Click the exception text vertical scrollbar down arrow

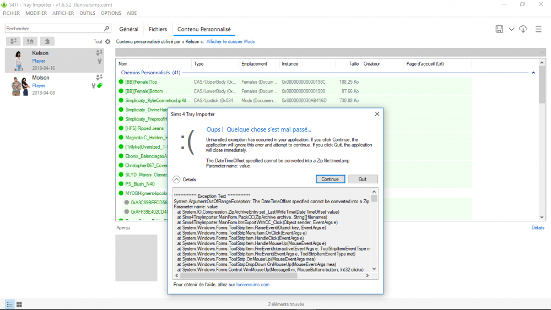(374, 269)
